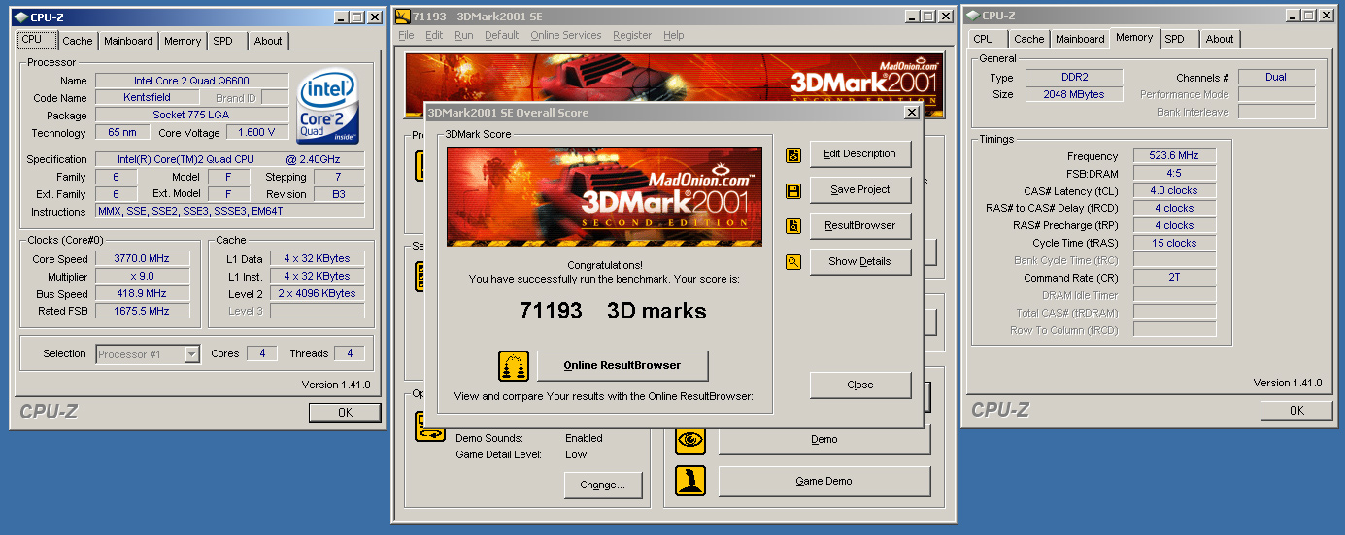Click the Kentsfield code name field

147,98
